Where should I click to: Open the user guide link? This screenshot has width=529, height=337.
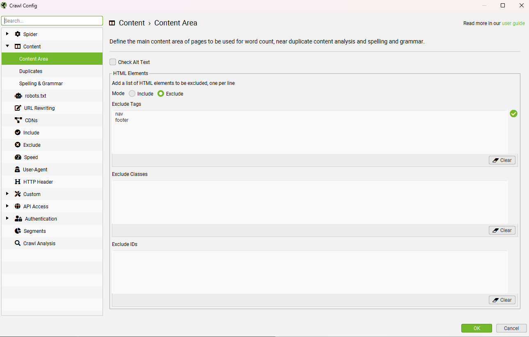coord(513,23)
